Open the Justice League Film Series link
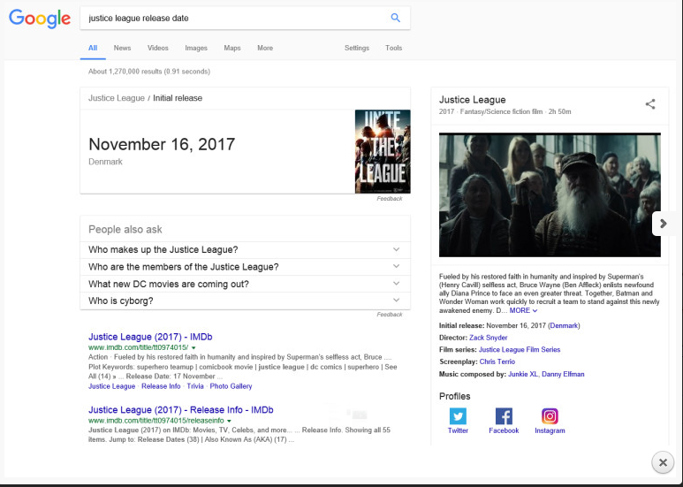The height and width of the screenshot is (487, 683). [x=520, y=350]
